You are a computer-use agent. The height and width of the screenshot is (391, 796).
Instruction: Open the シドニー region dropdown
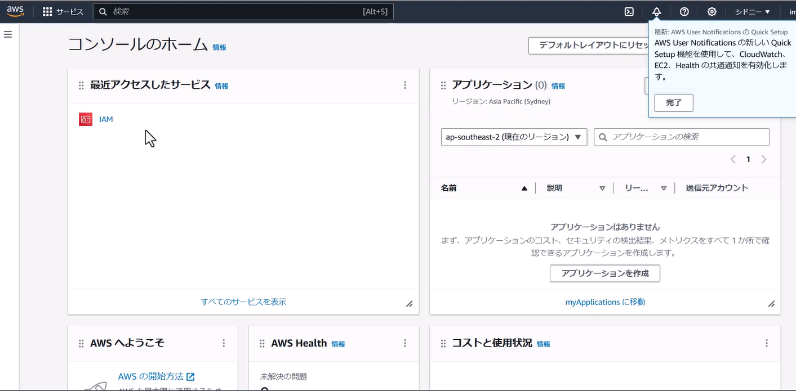752,12
